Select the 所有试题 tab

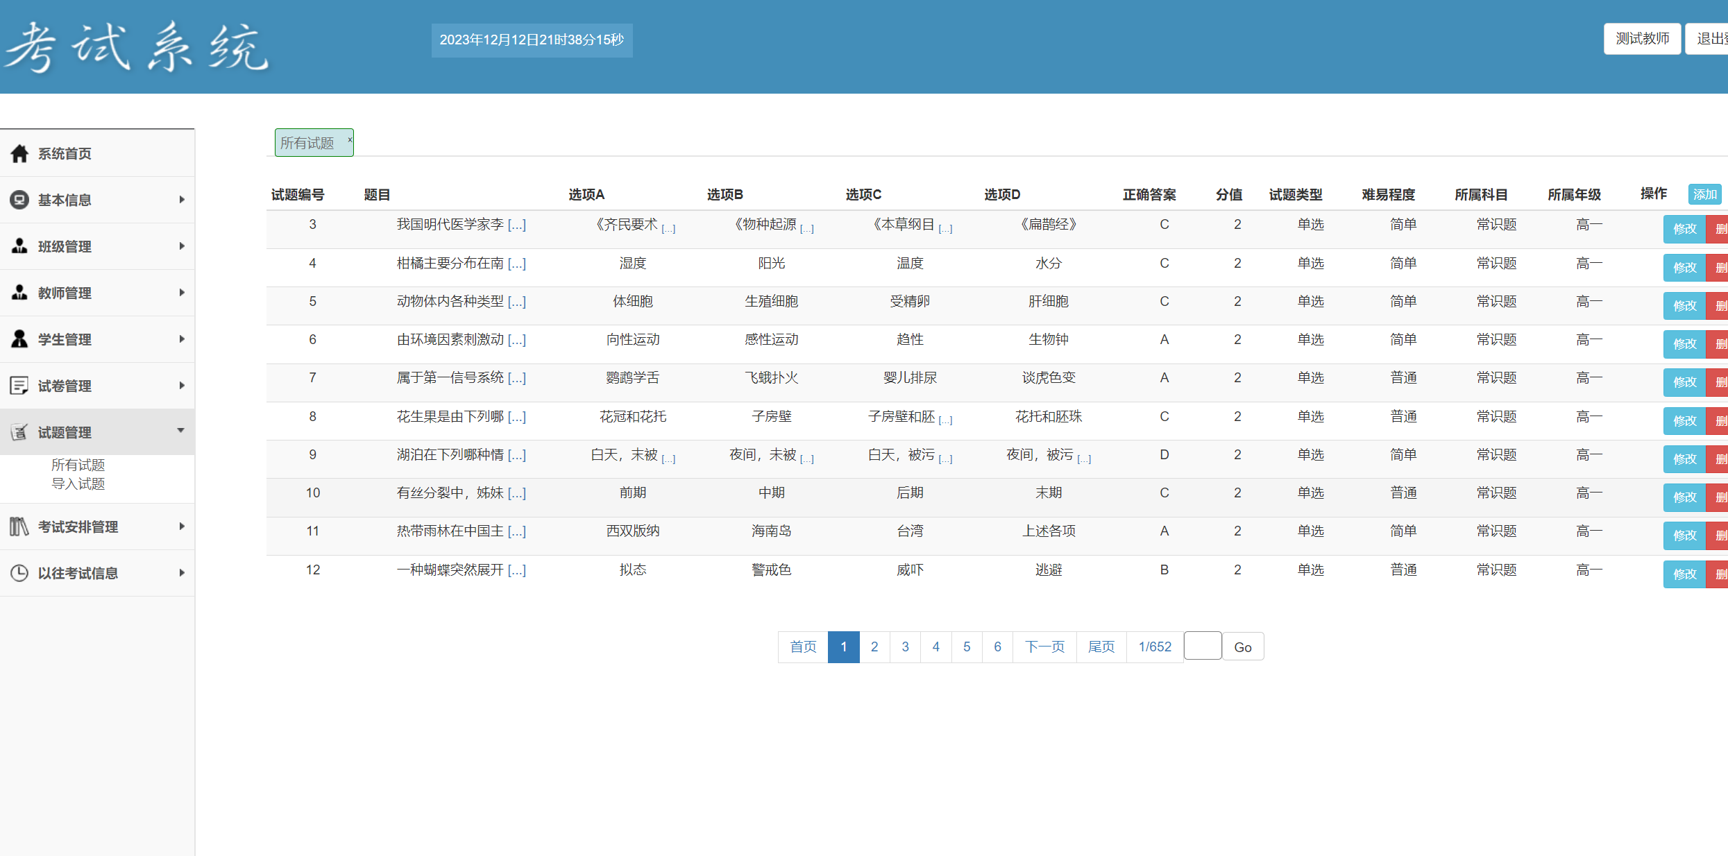pos(307,143)
